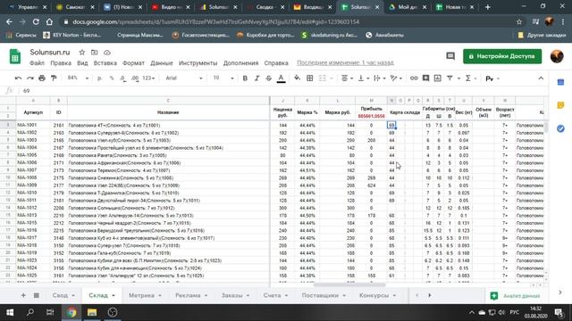Open the Данные menu
The image size is (572, 321).
pyautogui.click(x=162, y=63)
